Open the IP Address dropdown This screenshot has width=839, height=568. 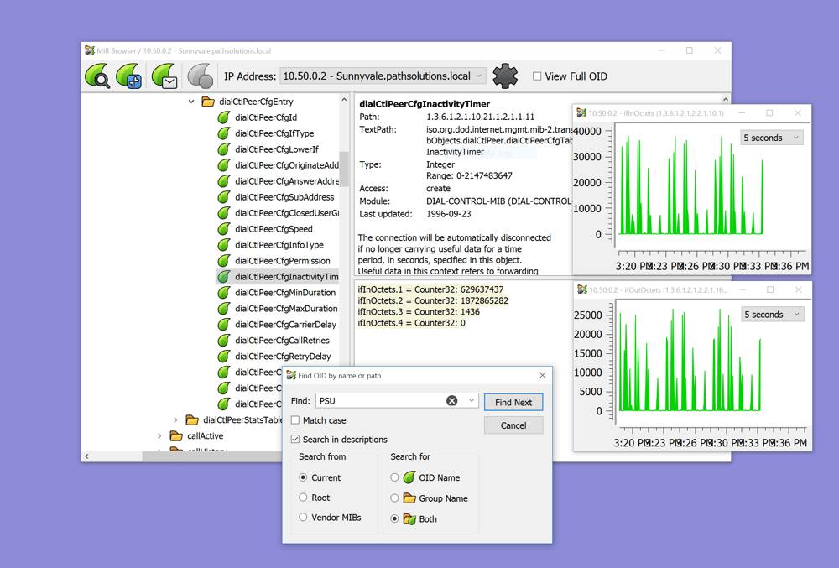(x=478, y=76)
